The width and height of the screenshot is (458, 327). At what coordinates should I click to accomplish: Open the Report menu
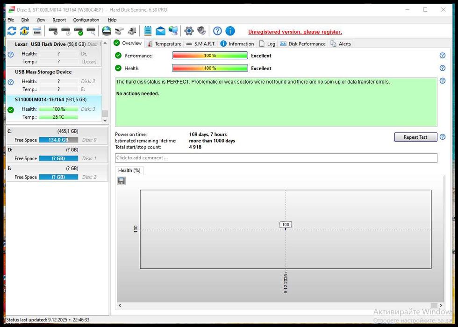(59, 20)
